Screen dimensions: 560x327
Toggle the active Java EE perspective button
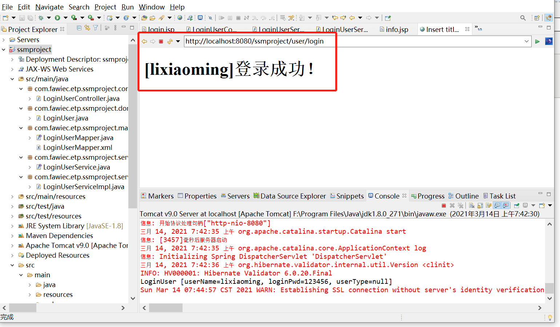(x=548, y=18)
